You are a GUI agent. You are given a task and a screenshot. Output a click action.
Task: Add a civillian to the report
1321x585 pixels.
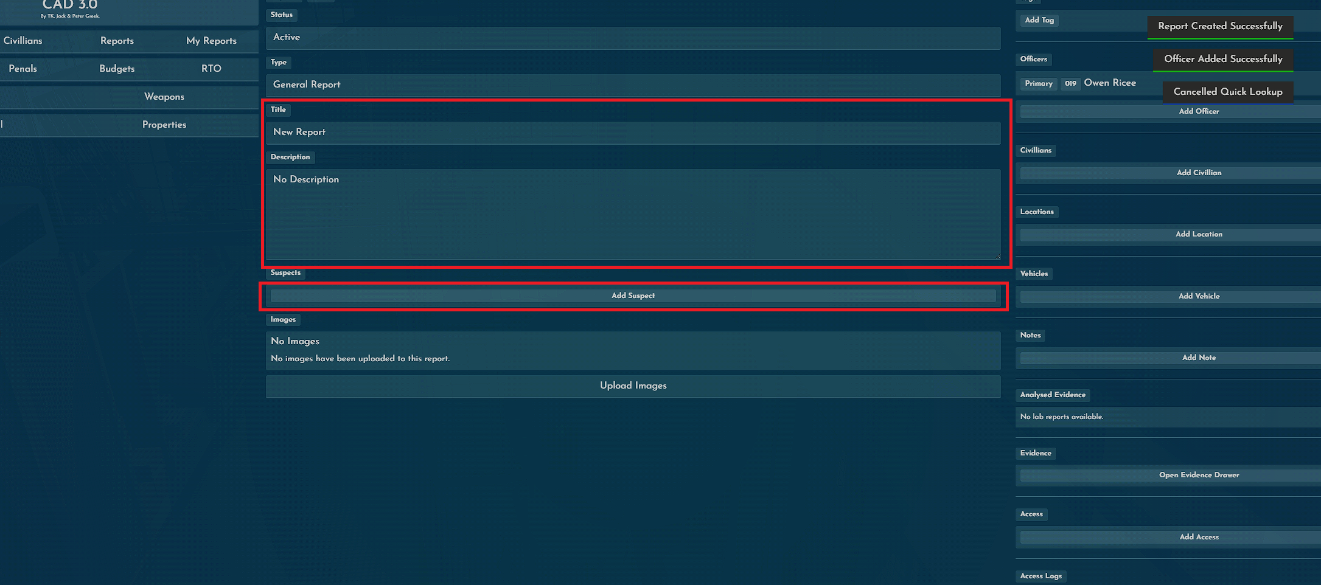pos(1198,173)
